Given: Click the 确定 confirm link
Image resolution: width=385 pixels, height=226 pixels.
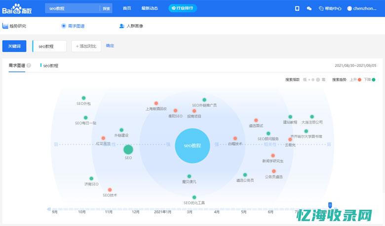Looking at the screenshot, I should pos(110,45).
